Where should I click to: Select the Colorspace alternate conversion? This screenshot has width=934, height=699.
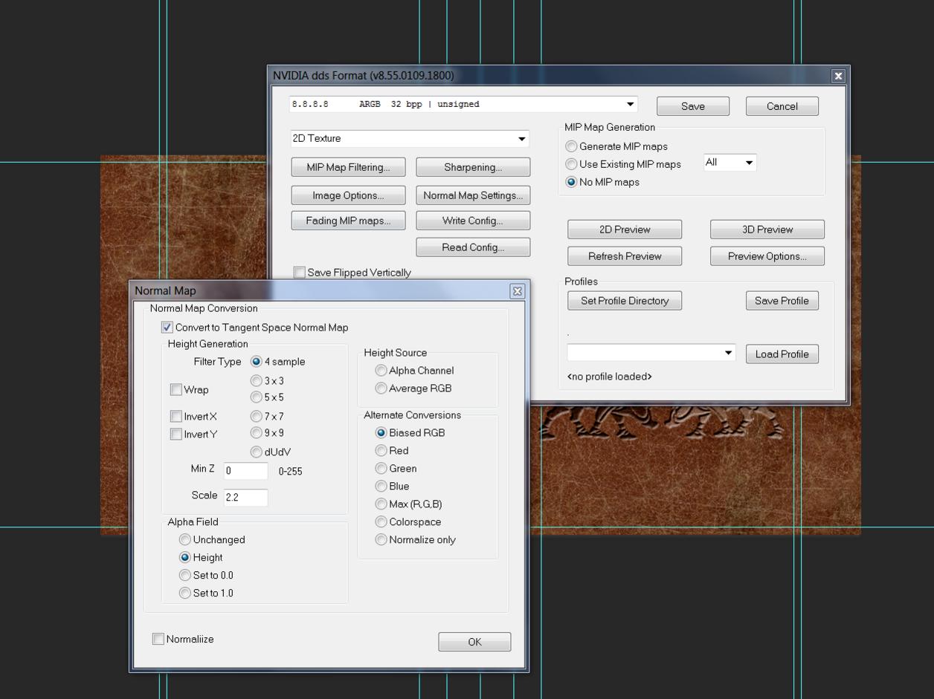point(381,522)
